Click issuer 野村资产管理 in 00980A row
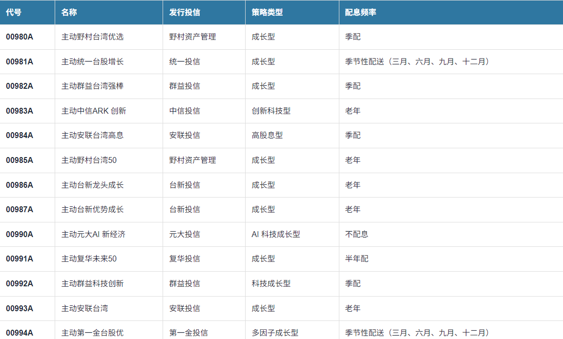Image resolution: width=563 pixels, height=339 pixels. point(192,37)
